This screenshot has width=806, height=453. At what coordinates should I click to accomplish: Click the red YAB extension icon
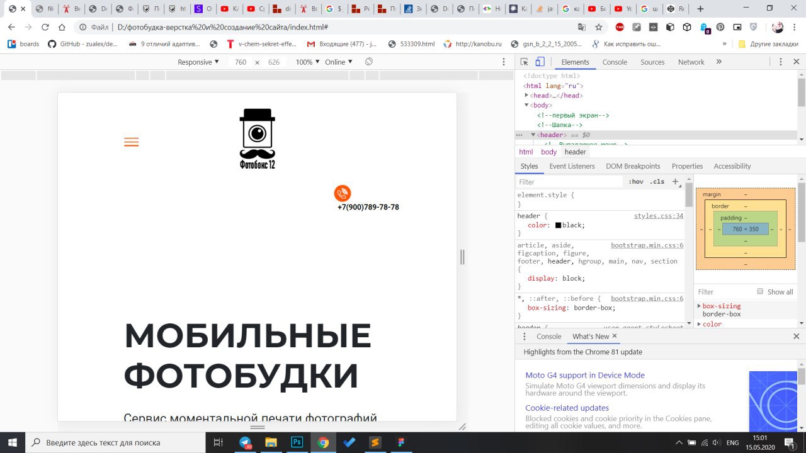click(x=620, y=27)
